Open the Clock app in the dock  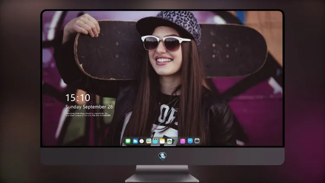[142, 141]
